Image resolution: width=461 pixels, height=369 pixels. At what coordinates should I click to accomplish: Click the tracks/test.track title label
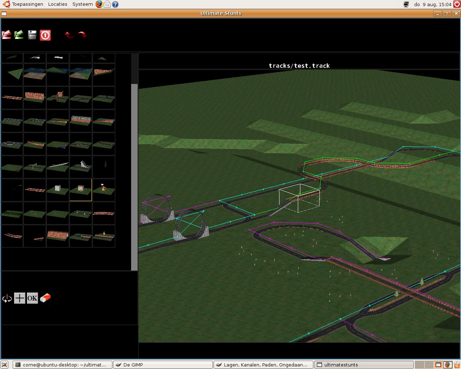pos(299,66)
